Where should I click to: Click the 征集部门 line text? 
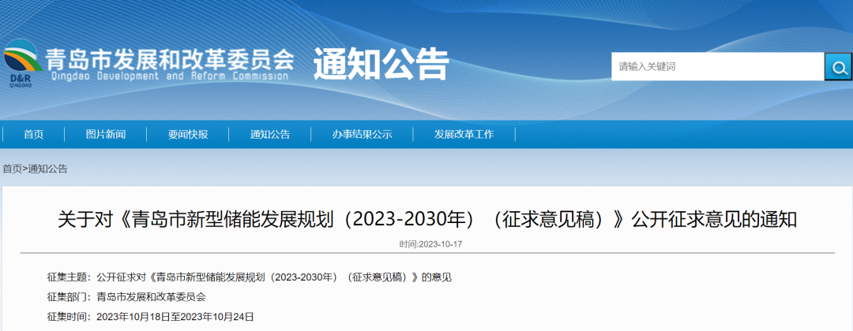(126, 297)
